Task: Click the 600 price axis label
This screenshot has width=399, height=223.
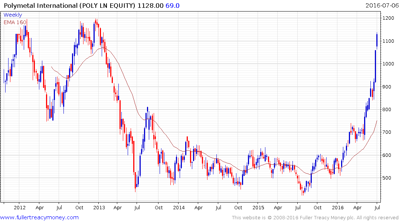Action: (x=387, y=155)
